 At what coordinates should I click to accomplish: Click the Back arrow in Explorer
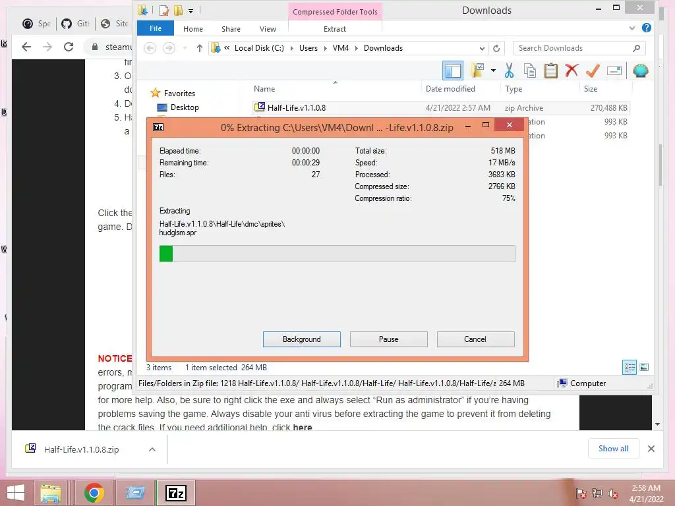(150, 47)
